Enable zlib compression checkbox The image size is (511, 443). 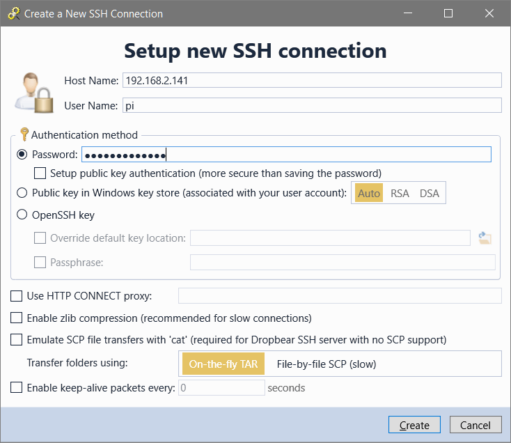click(16, 318)
